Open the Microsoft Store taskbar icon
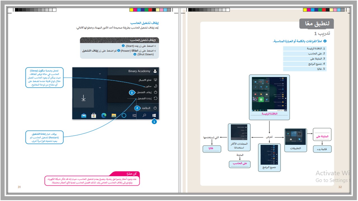Viewport: 358px width, 201px height. [94, 115]
